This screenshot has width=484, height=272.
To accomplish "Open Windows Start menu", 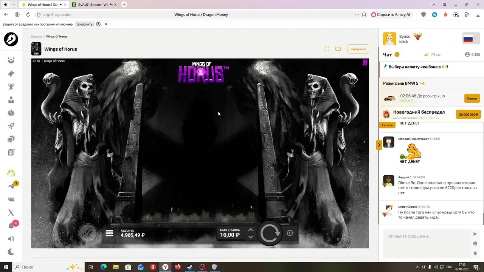I will (x=6, y=267).
